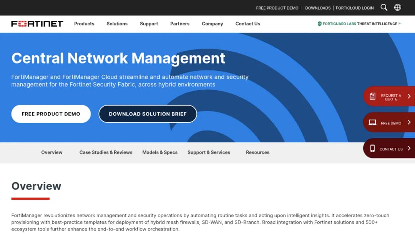Switch to Support & Services tab
This screenshot has width=415, height=234.
(x=209, y=152)
